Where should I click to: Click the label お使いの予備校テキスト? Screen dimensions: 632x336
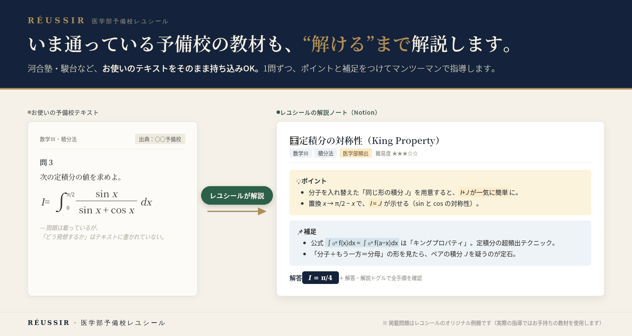63,112
